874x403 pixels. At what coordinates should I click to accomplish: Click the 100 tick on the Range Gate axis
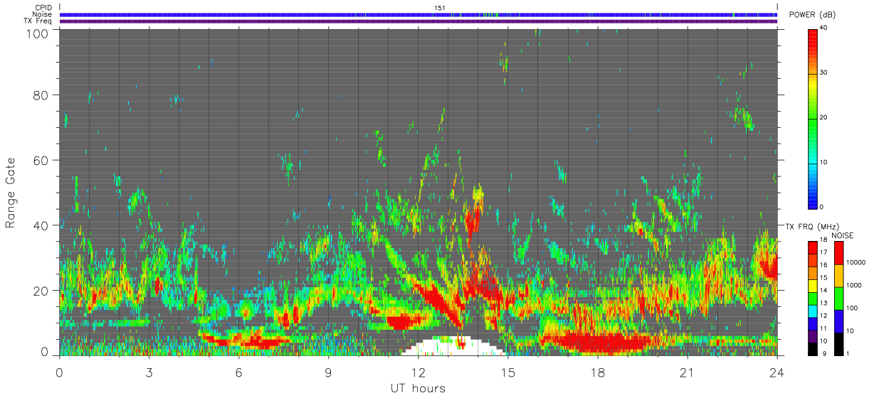pyautogui.click(x=38, y=33)
